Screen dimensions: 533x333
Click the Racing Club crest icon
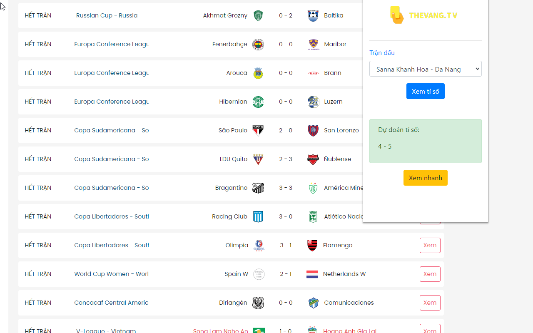point(258,217)
